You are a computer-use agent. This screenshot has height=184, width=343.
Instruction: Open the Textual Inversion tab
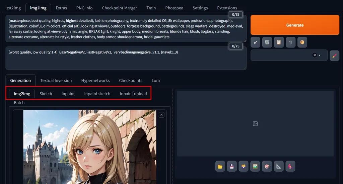point(56,80)
